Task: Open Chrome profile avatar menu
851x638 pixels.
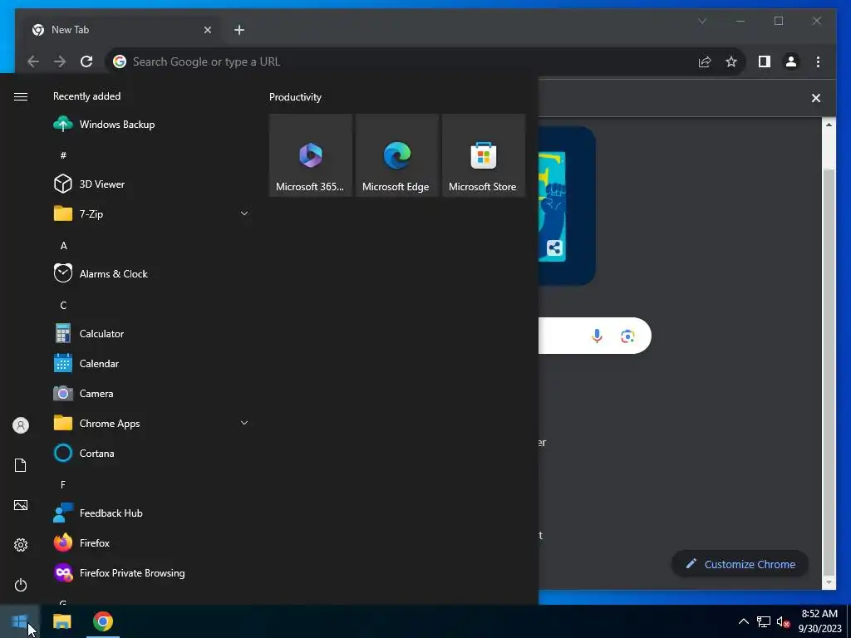Action: tap(791, 61)
